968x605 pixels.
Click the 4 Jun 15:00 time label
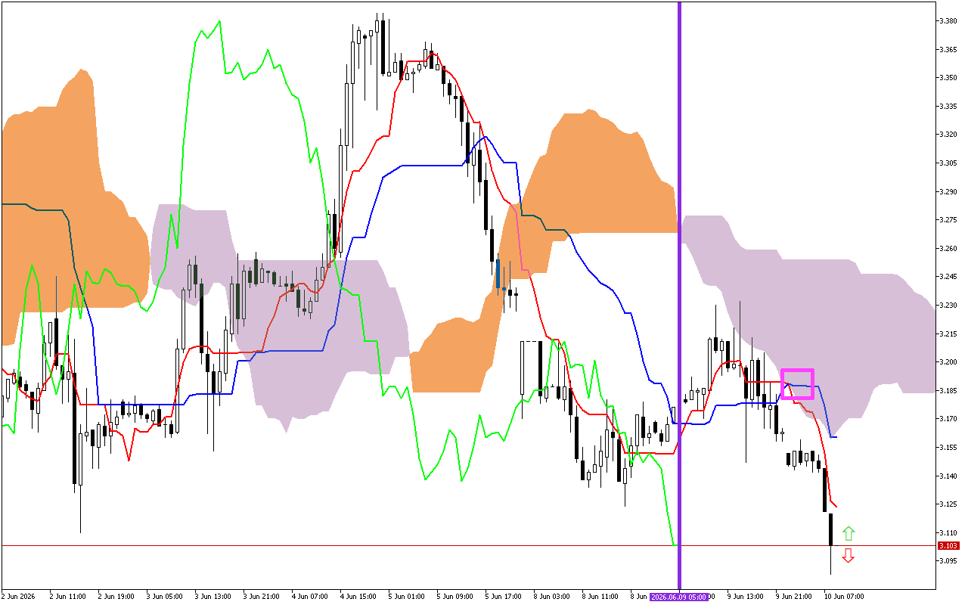point(358,597)
